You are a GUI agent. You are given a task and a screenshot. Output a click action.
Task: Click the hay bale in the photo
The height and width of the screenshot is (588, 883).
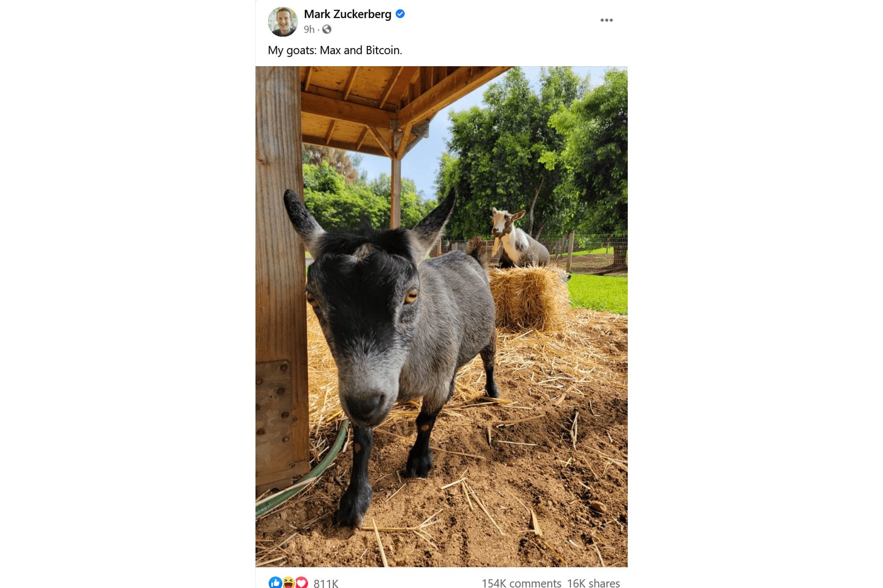529,299
